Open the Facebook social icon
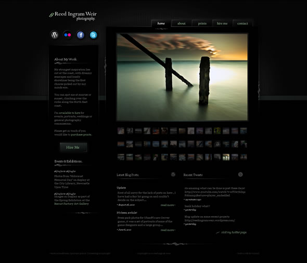 click(81, 35)
